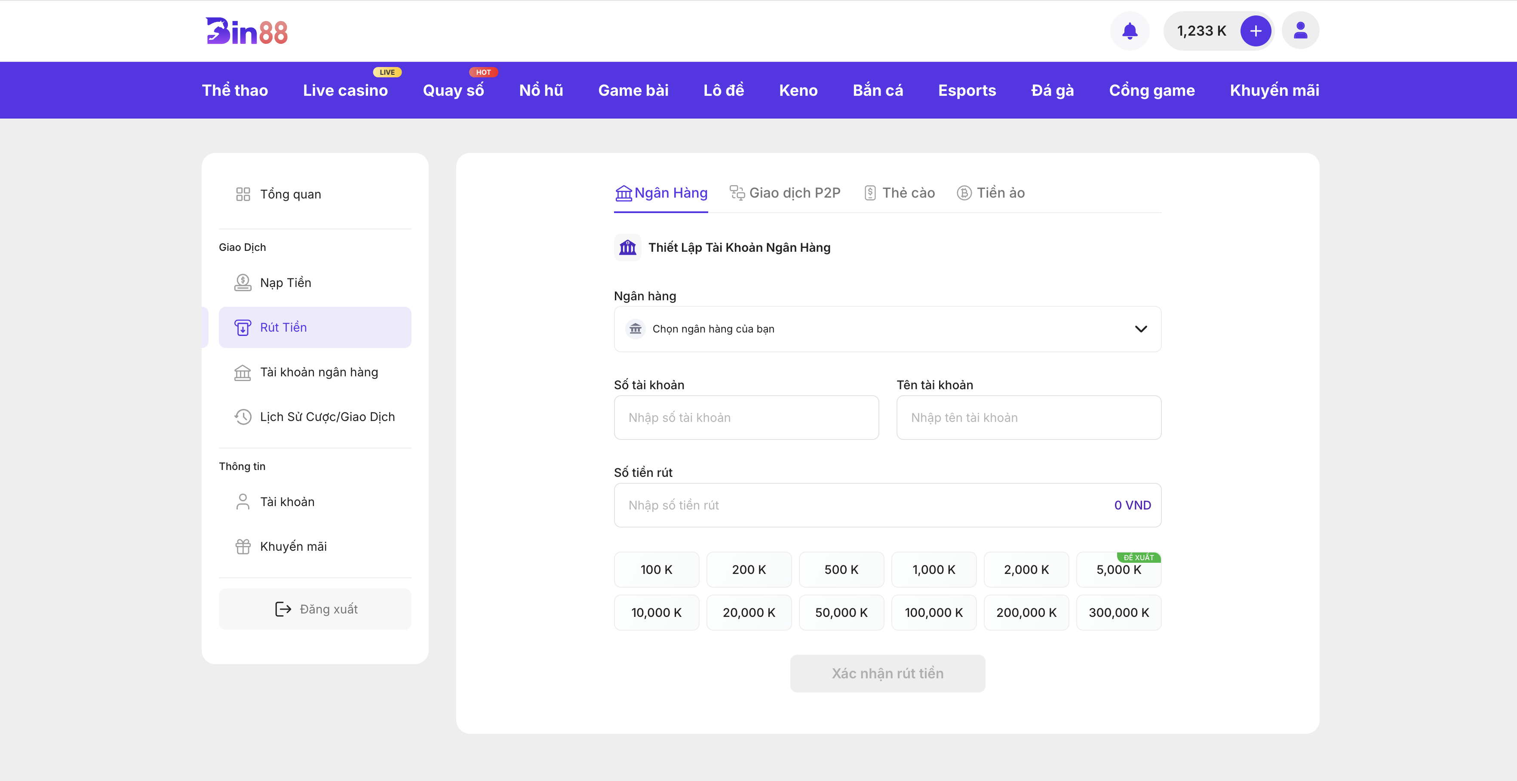The width and height of the screenshot is (1517, 781).
Task: Open Tổng quan in sidebar
Action: pyautogui.click(x=315, y=194)
